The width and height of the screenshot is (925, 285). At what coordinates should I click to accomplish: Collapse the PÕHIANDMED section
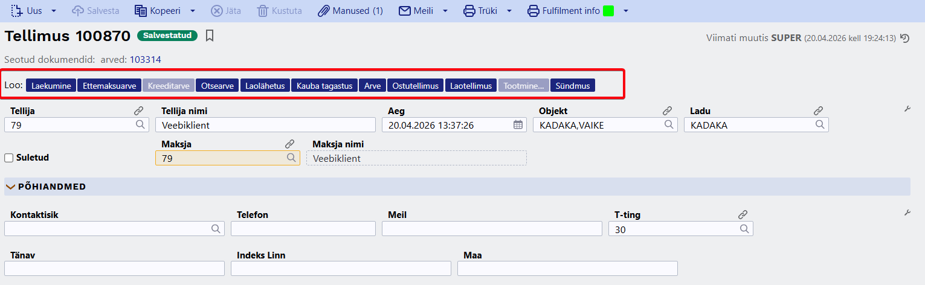pos(10,187)
